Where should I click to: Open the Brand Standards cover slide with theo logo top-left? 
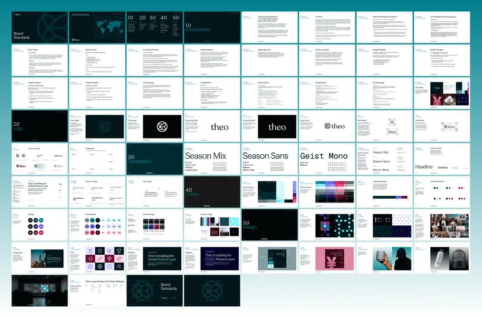[40, 27]
